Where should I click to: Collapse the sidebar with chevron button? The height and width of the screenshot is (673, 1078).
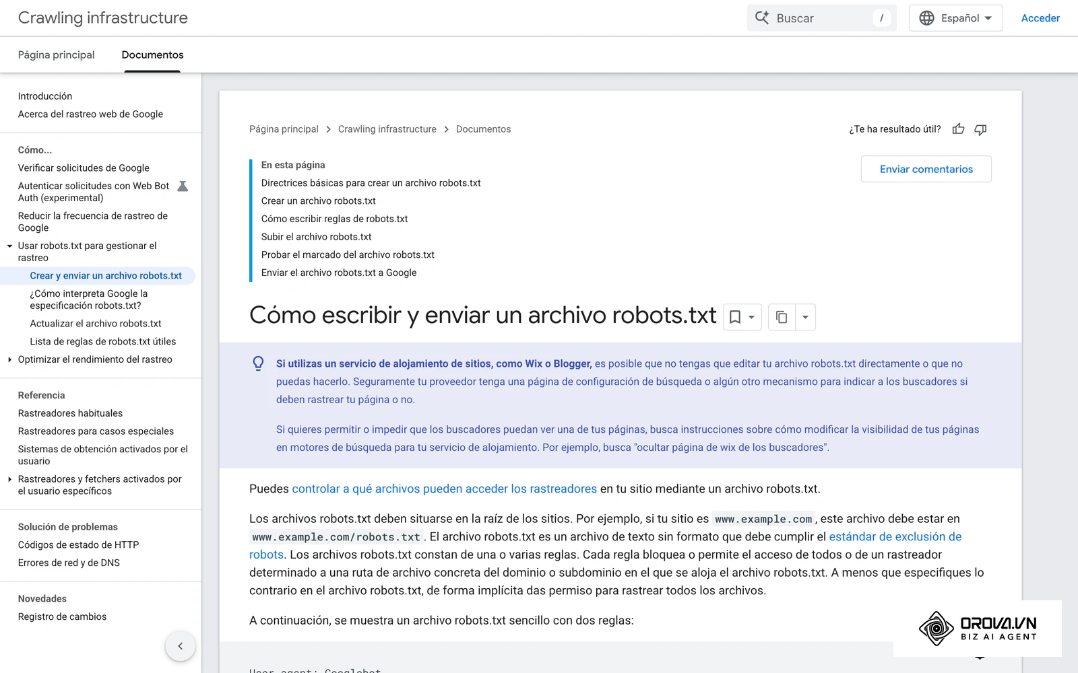(180, 646)
